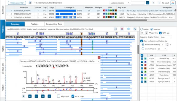The height and width of the screenshot is (101, 177).
Task: Click the Protein View Filter button
Action: click(x=17, y=3)
